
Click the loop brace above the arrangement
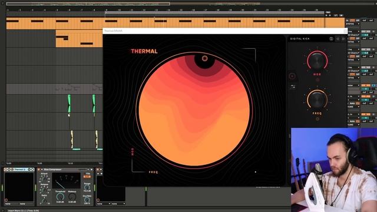214,12
